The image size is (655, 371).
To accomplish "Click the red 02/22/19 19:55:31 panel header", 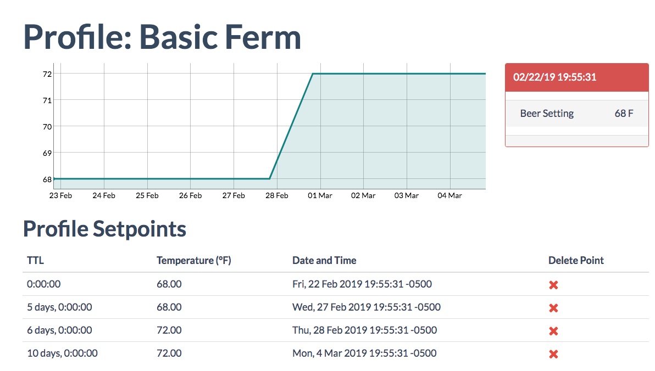I will coord(576,77).
